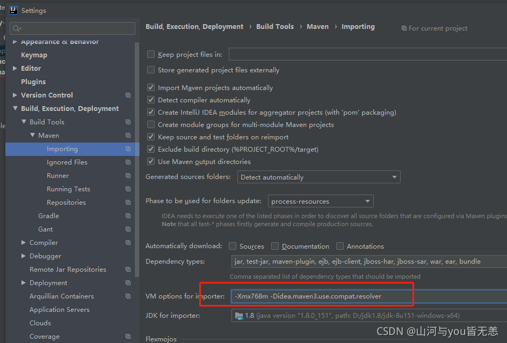
Task: Click the For current project icon
Action: coord(404,28)
